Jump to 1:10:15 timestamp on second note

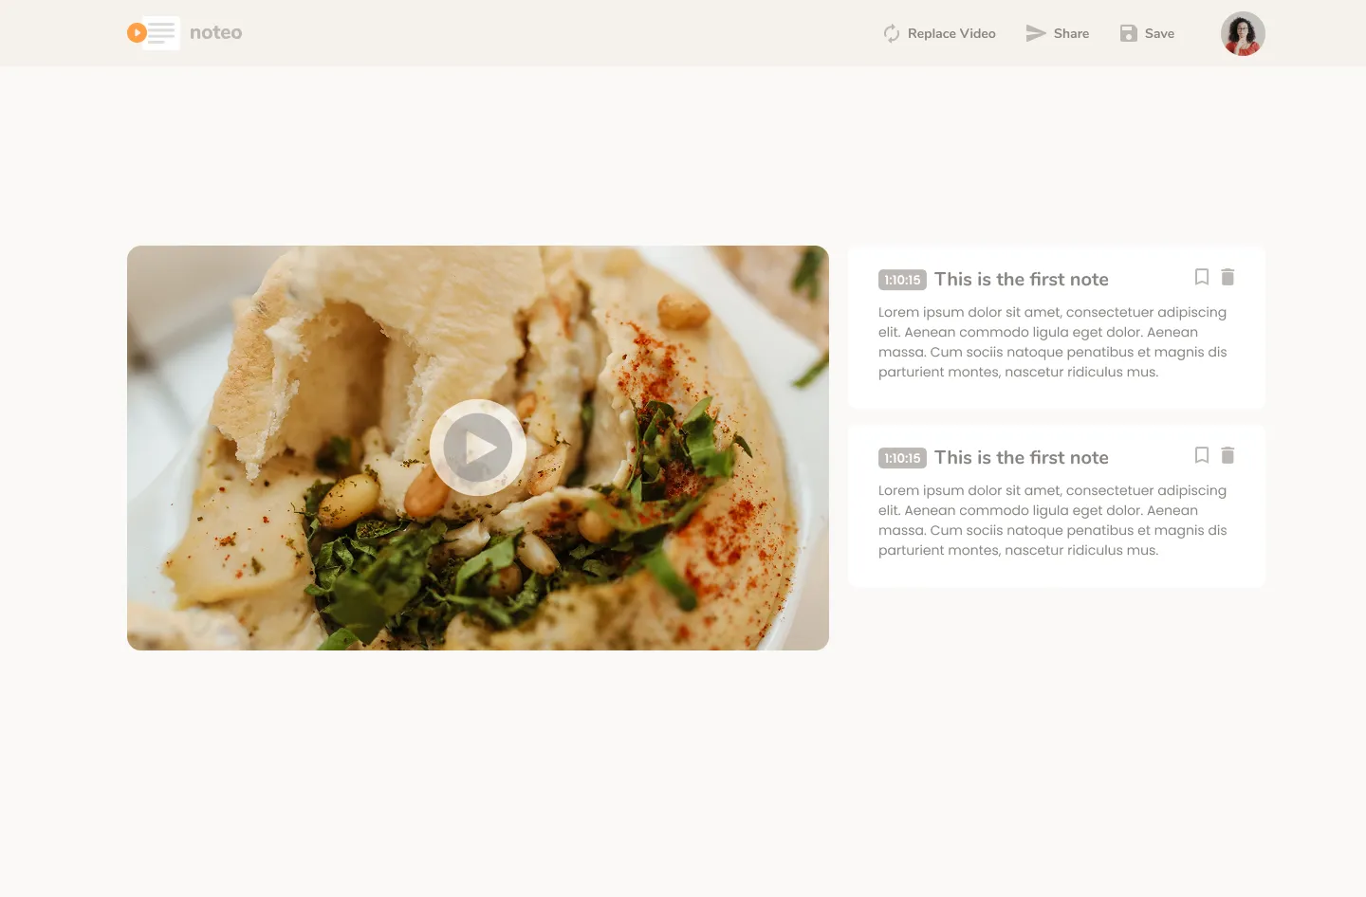pyautogui.click(x=902, y=458)
